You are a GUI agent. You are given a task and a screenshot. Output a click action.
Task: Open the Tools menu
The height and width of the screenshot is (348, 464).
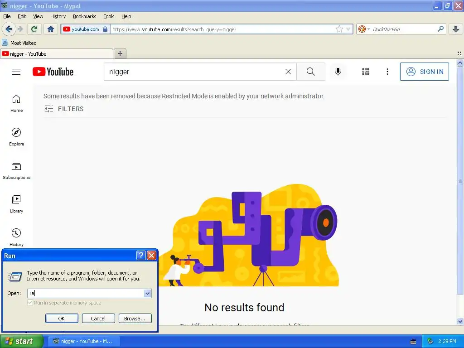coord(109,16)
